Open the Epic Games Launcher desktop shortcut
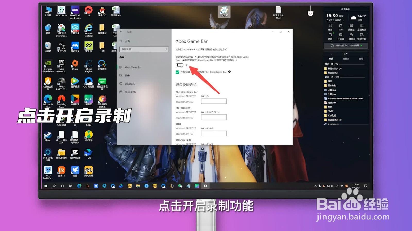 coord(62,66)
